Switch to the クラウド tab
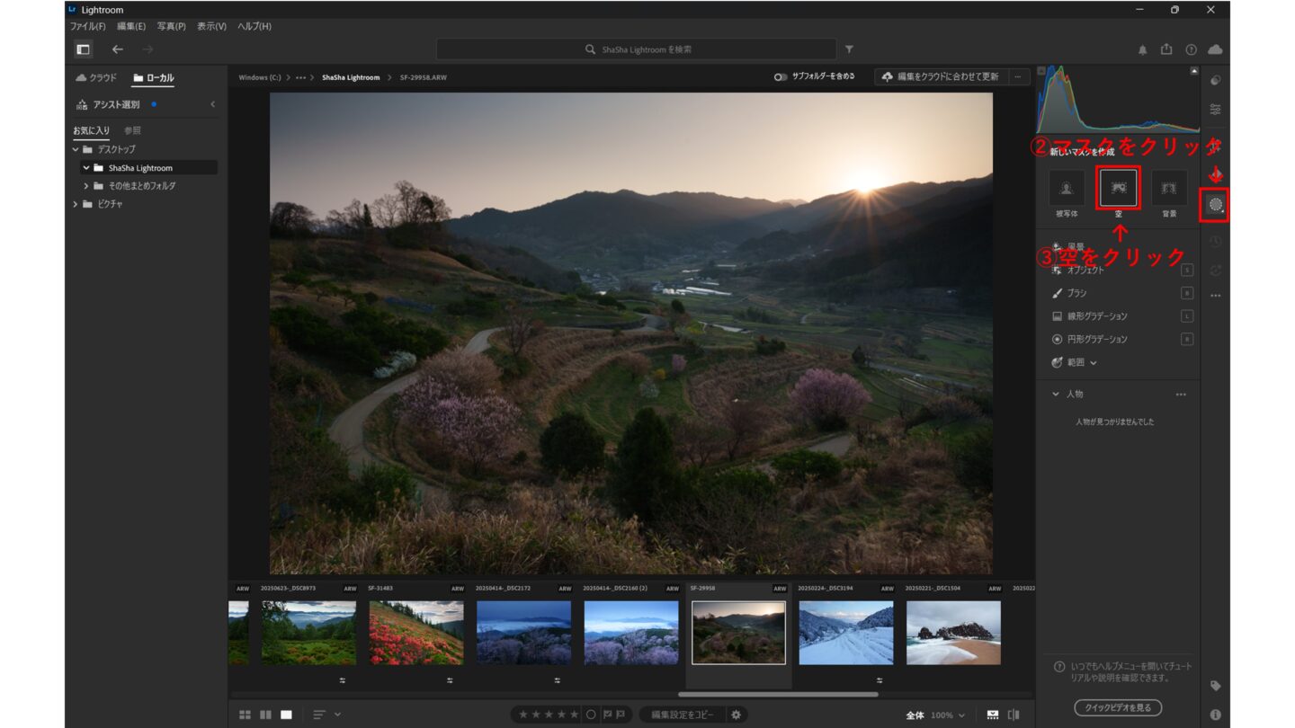The width and height of the screenshot is (1295, 728). coord(96,78)
